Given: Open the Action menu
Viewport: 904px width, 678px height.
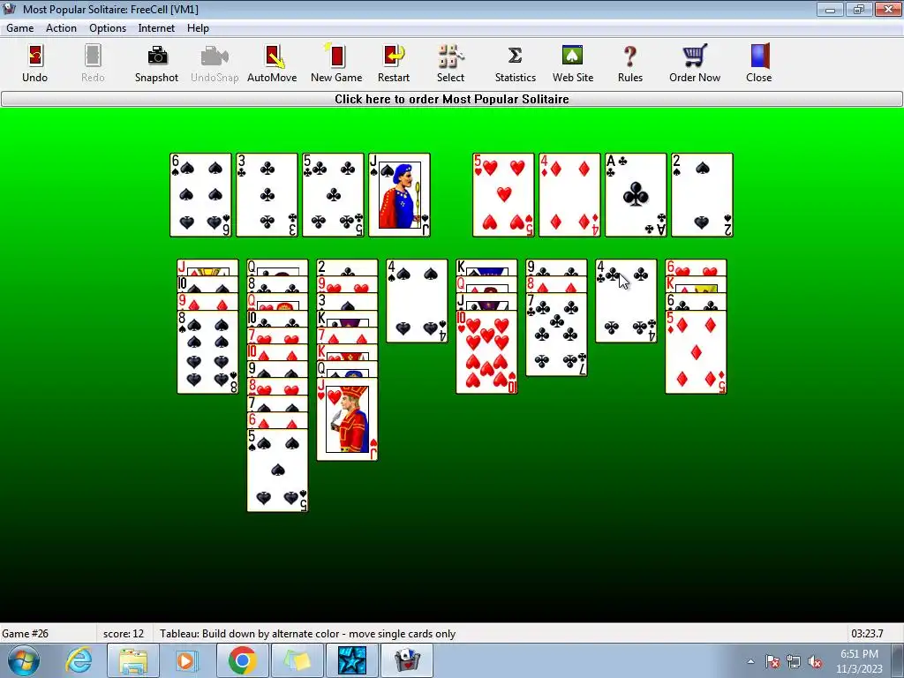Looking at the screenshot, I should (61, 28).
